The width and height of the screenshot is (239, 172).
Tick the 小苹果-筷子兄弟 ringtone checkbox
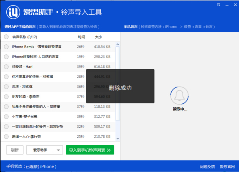[6, 117]
